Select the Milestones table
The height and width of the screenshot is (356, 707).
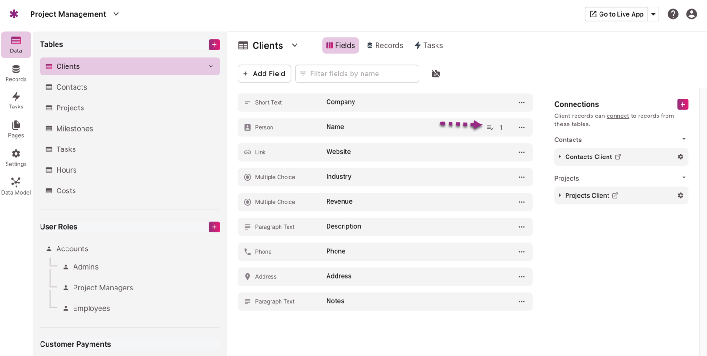(74, 129)
